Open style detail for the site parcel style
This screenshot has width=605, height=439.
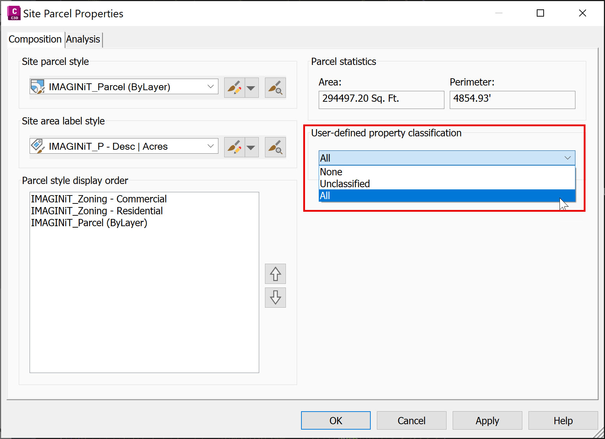click(275, 88)
